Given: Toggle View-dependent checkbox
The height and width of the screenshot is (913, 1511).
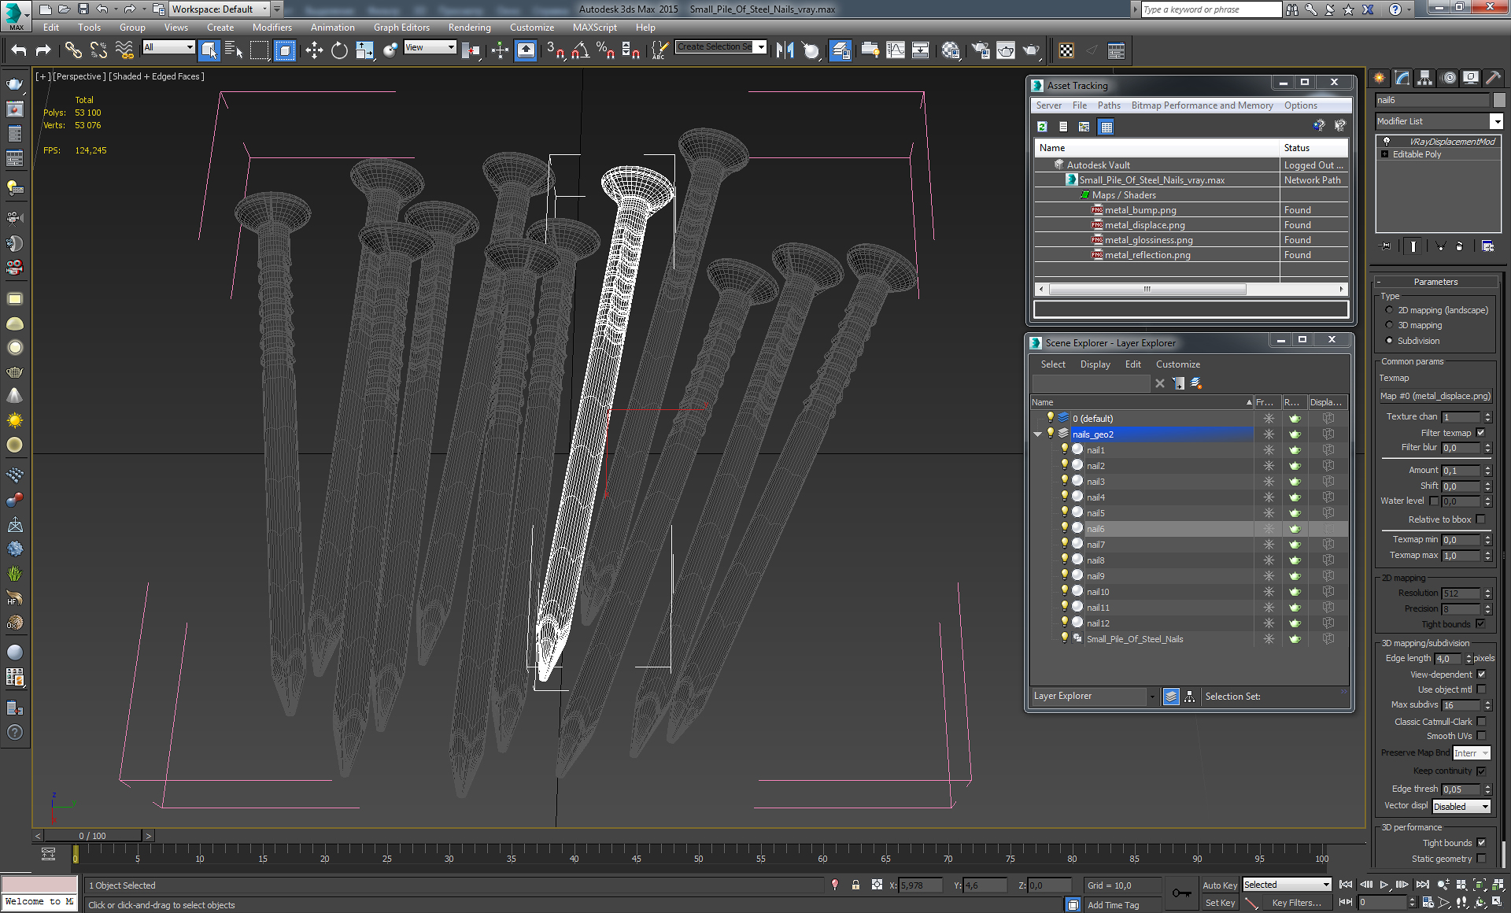Looking at the screenshot, I should click(x=1480, y=675).
